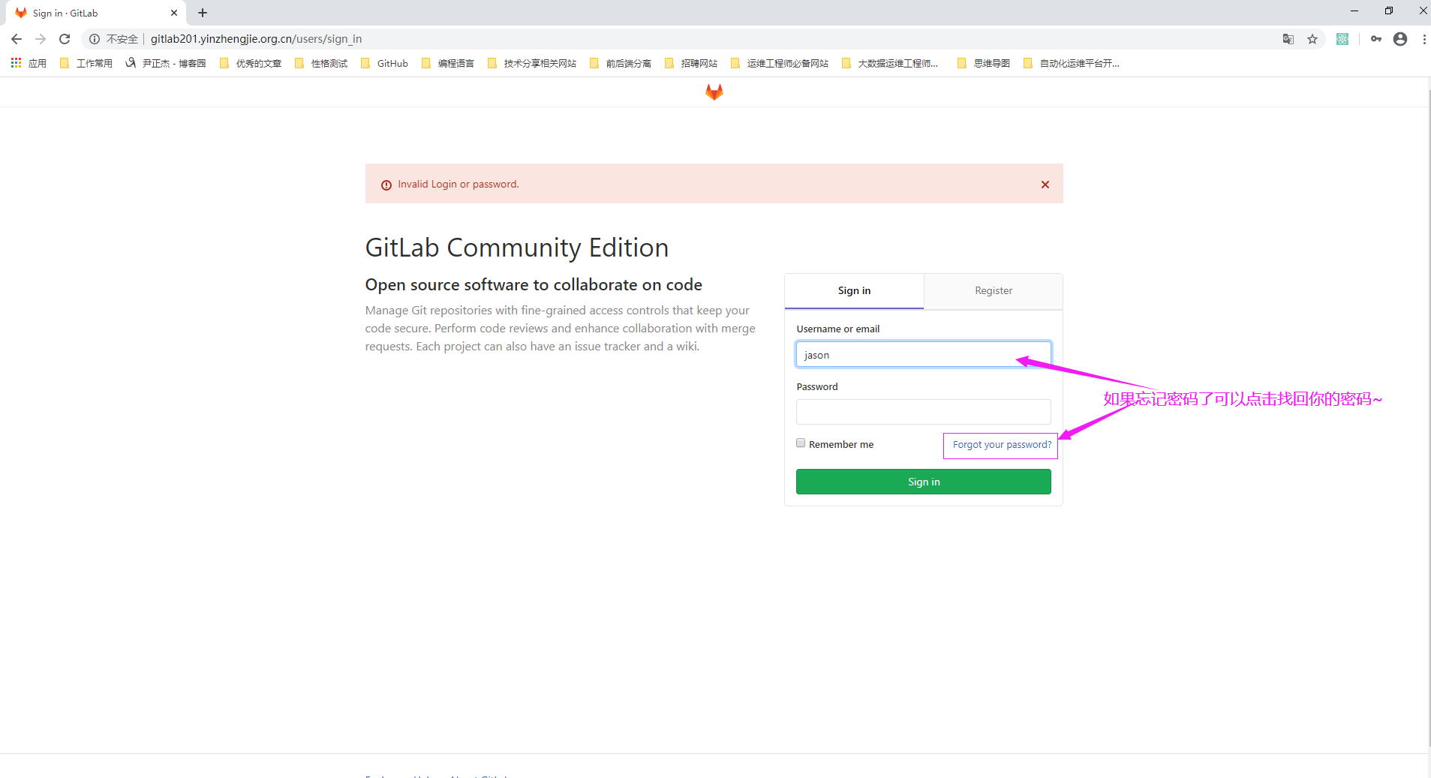The width and height of the screenshot is (1431, 778).
Task: Click the Invalid Login or password message
Action: (x=458, y=185)
